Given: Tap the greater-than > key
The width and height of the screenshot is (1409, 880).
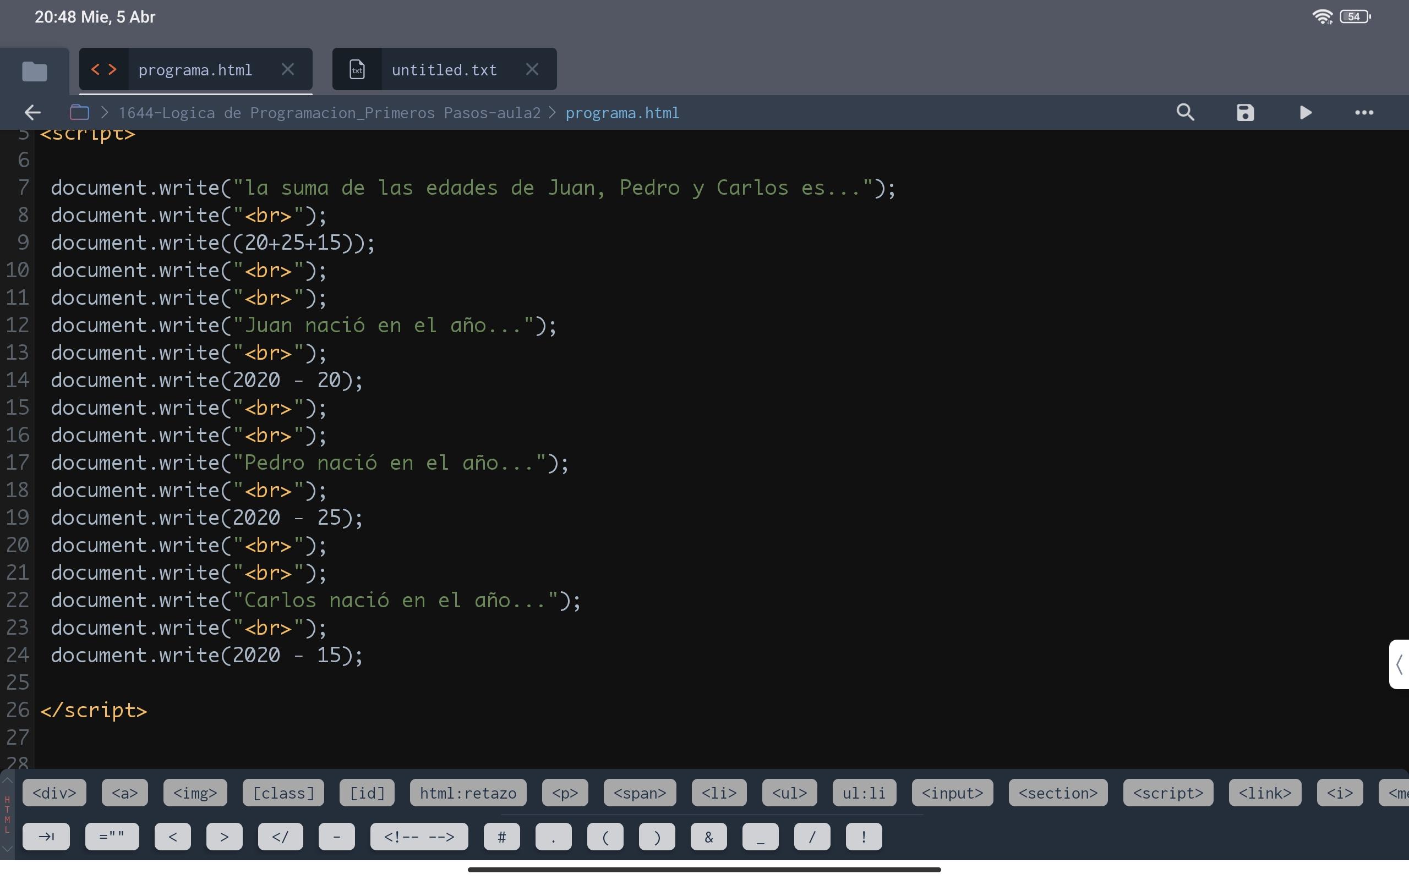Looking at the screenshot, I should (x=224, y=837).
